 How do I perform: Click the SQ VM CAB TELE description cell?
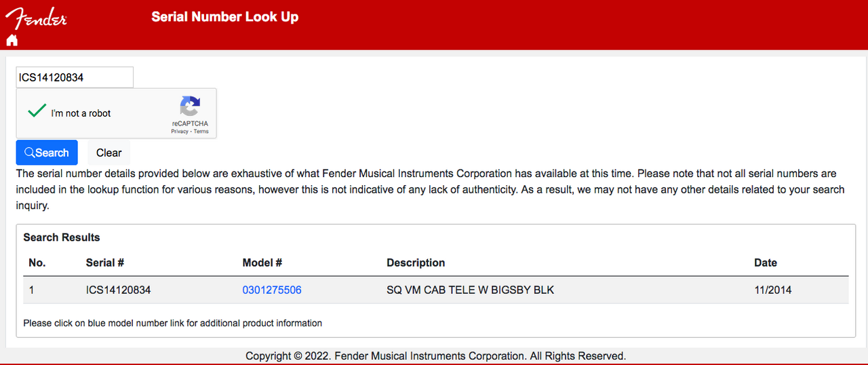click(x=470, y=290)
